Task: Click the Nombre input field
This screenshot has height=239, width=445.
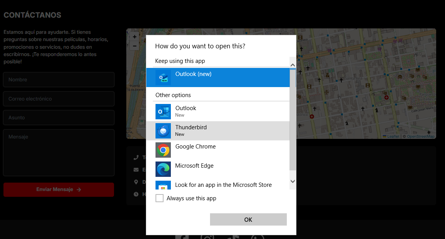Action: (x=59, y=80)
